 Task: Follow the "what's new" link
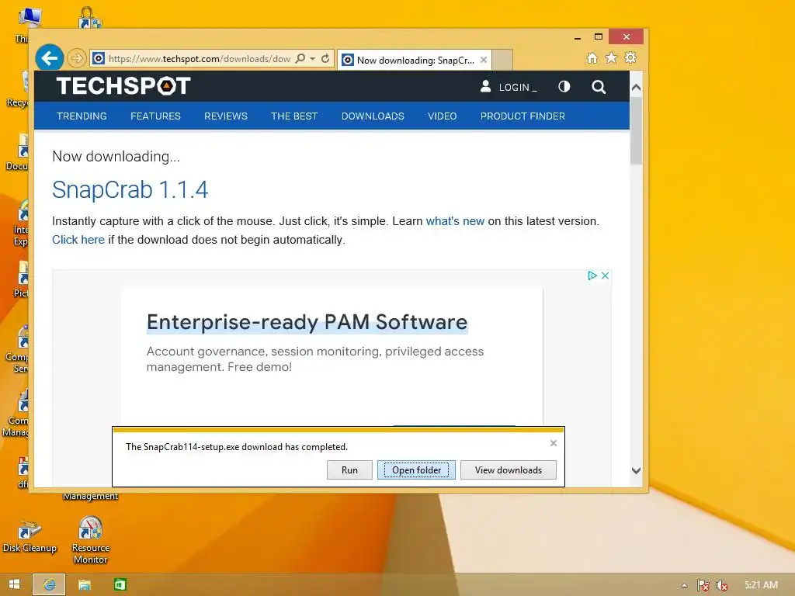pos(455,221)
